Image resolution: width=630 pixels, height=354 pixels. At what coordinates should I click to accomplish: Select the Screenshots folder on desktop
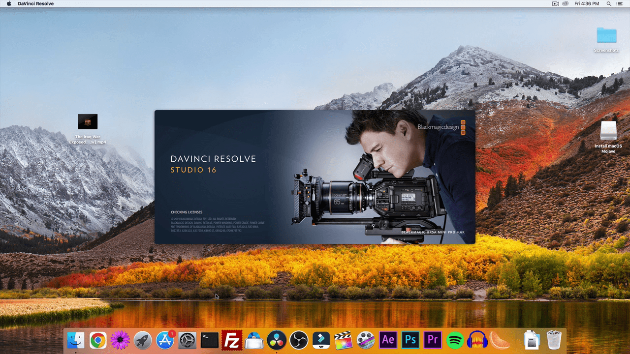click(x=606, y=35)
